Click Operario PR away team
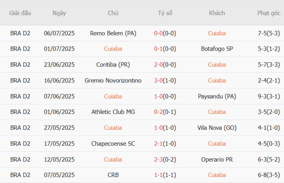This screenshot has width=284, height=183. tap(217, 159)
